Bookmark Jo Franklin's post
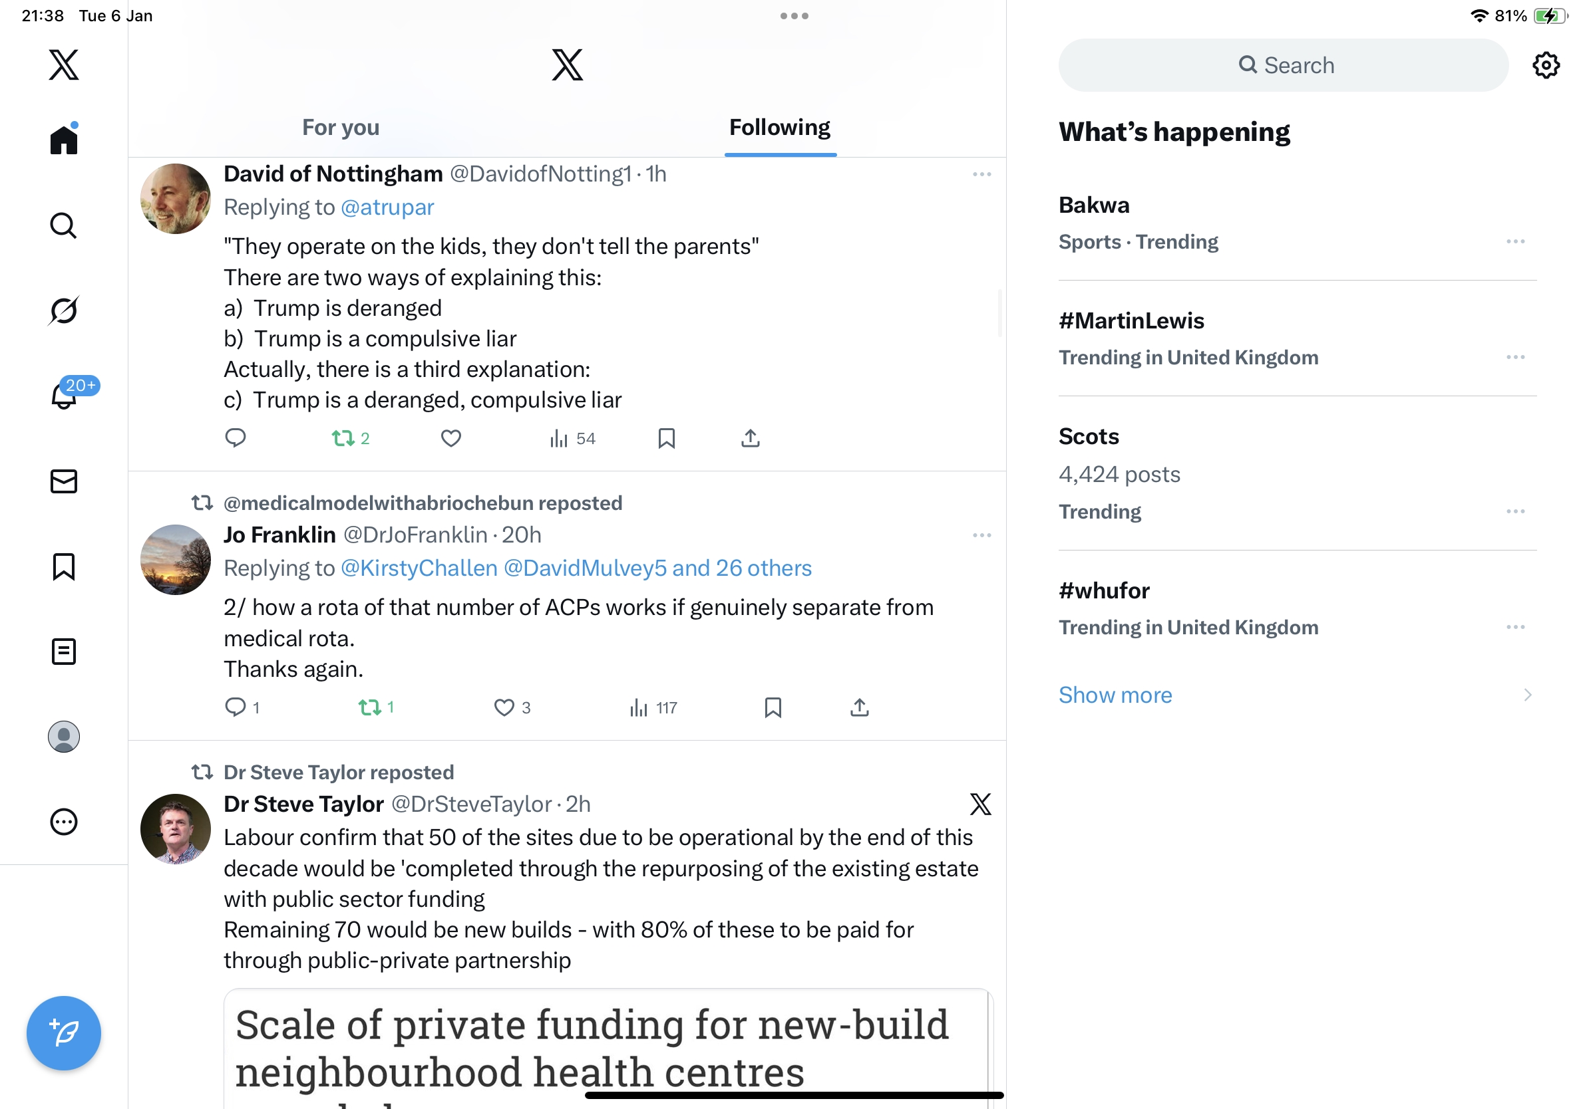The height and width of the screenshot is (1109, 1589). [x=773, y=707]
